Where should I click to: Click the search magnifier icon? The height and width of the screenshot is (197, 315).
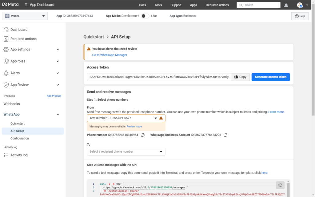241,5
